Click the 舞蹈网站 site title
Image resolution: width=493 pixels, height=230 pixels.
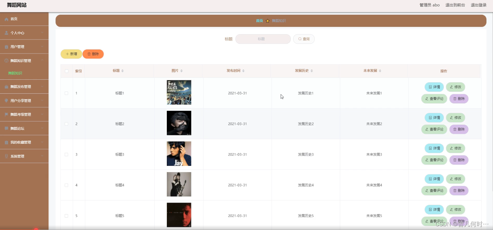pyautogui.click(x=17, y=5)
